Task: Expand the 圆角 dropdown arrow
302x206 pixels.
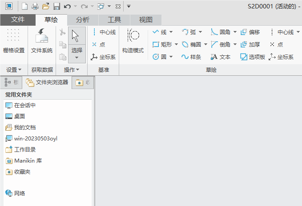Action: pos(235,32)
